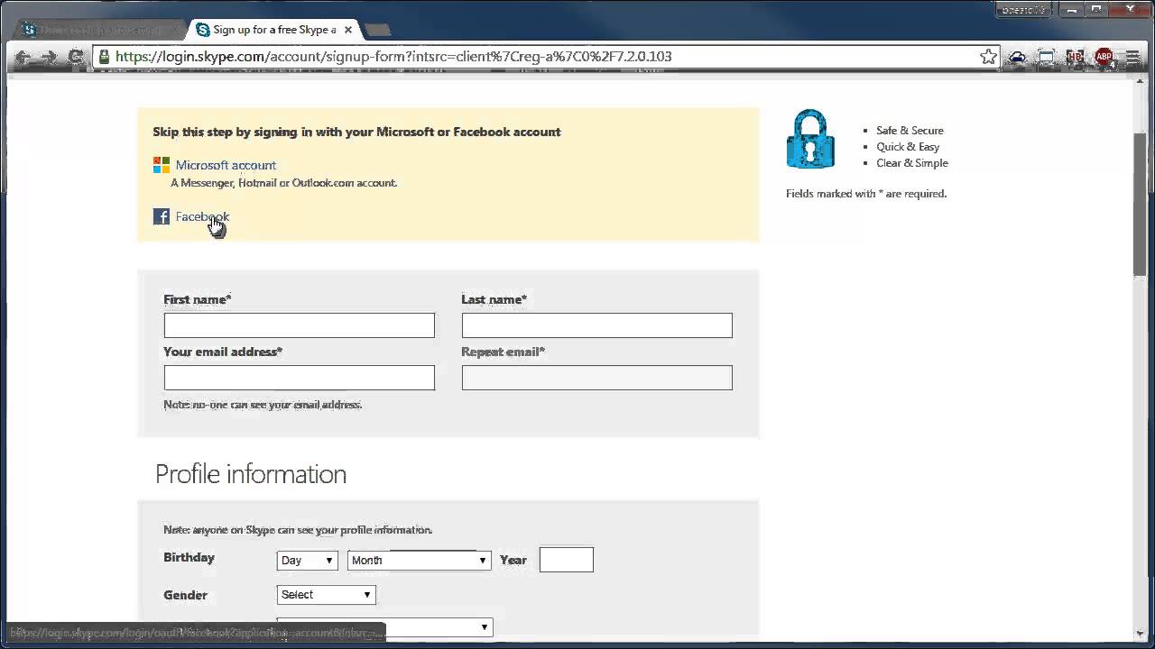Click the 'Safe & Secure' bullet text

(x=910, y=131)
